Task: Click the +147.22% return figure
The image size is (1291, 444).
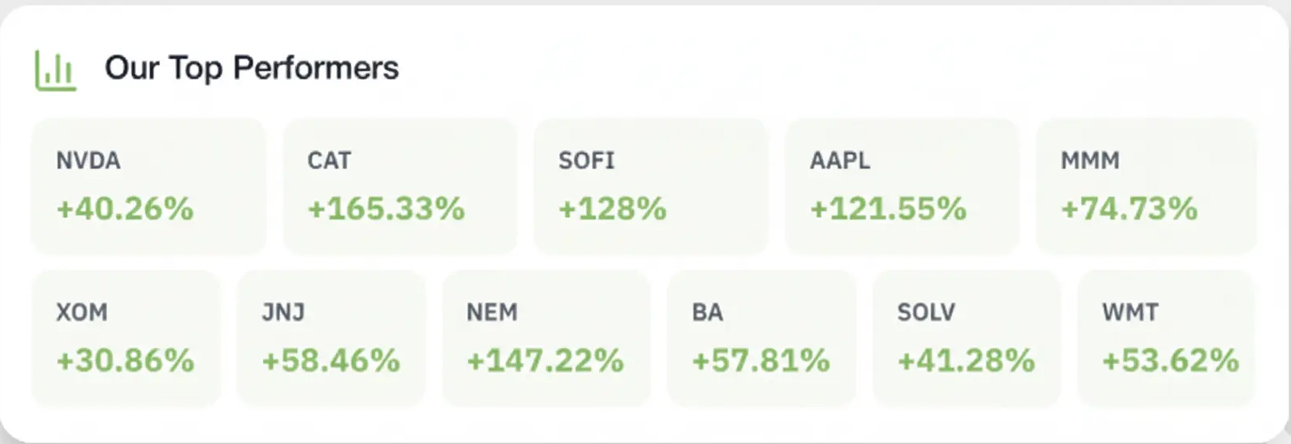Action: click(x=545, y=361)
